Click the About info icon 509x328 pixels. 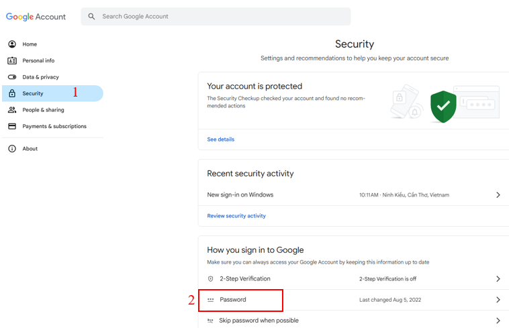(12, 149)
